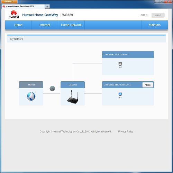Click the new tab plus icon
Viewport: 173px width, 173px height.
coord(47,7)
